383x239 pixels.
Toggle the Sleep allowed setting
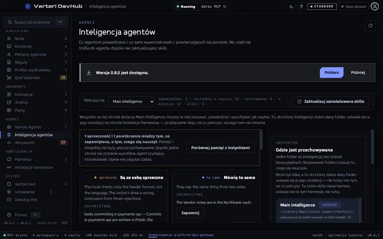point(353,7)
